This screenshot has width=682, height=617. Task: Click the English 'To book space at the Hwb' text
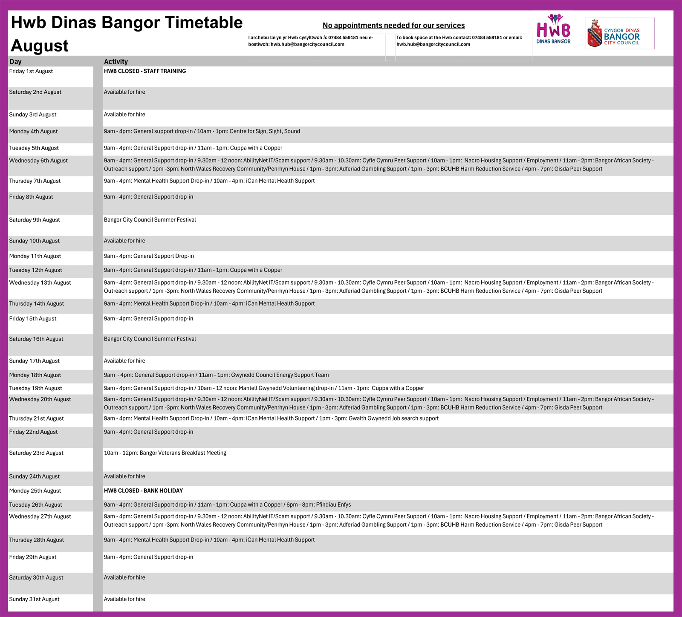click(x=459, y=41)
